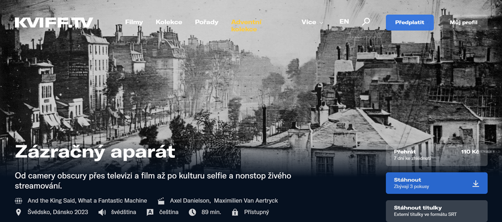The height and width of the screenshot is (222, 502).
Task: Click the globe icon beside original title
Action: 19,201
